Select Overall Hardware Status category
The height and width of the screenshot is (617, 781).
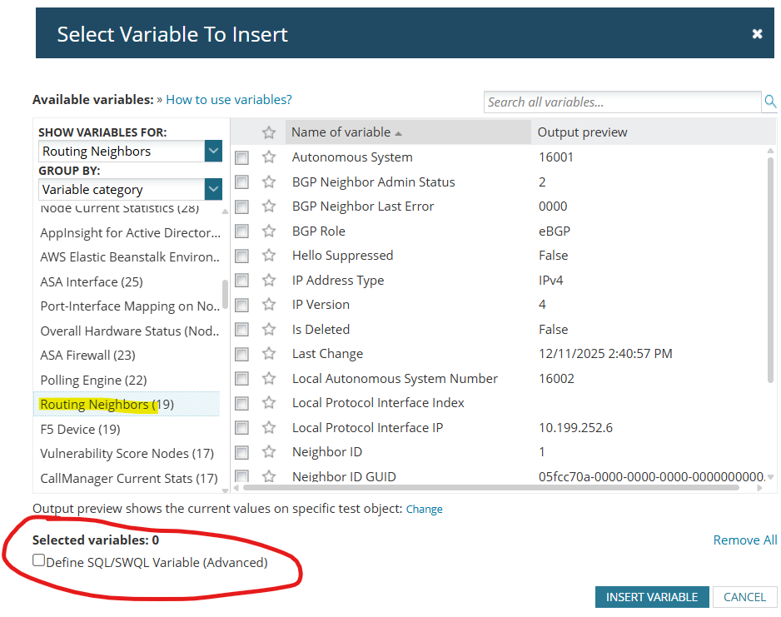click(130, 331)
